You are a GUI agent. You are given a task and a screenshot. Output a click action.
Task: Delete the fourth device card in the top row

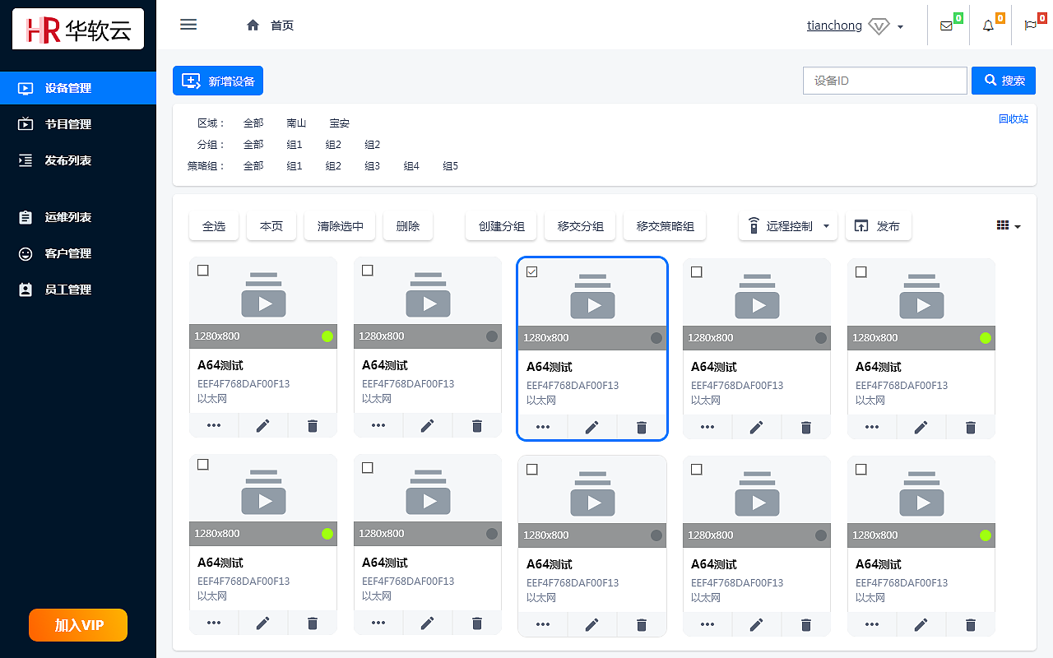pyautogui.click(x=806, y=427)
